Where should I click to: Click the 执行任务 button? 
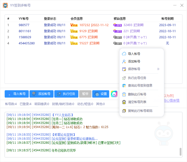click(x=66, y=94)
